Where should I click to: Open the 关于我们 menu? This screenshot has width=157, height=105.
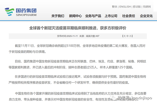coord(58,16)
